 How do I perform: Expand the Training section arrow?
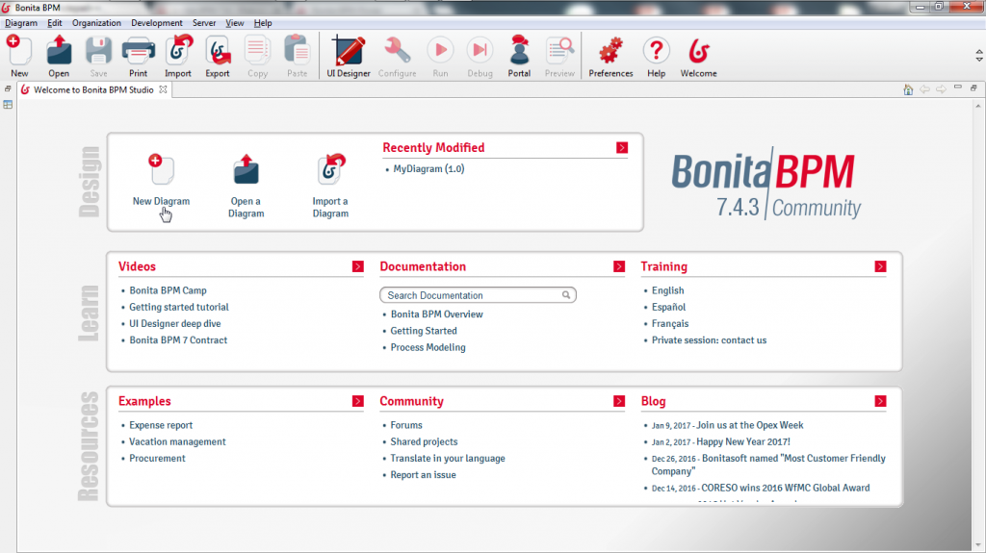880,266
